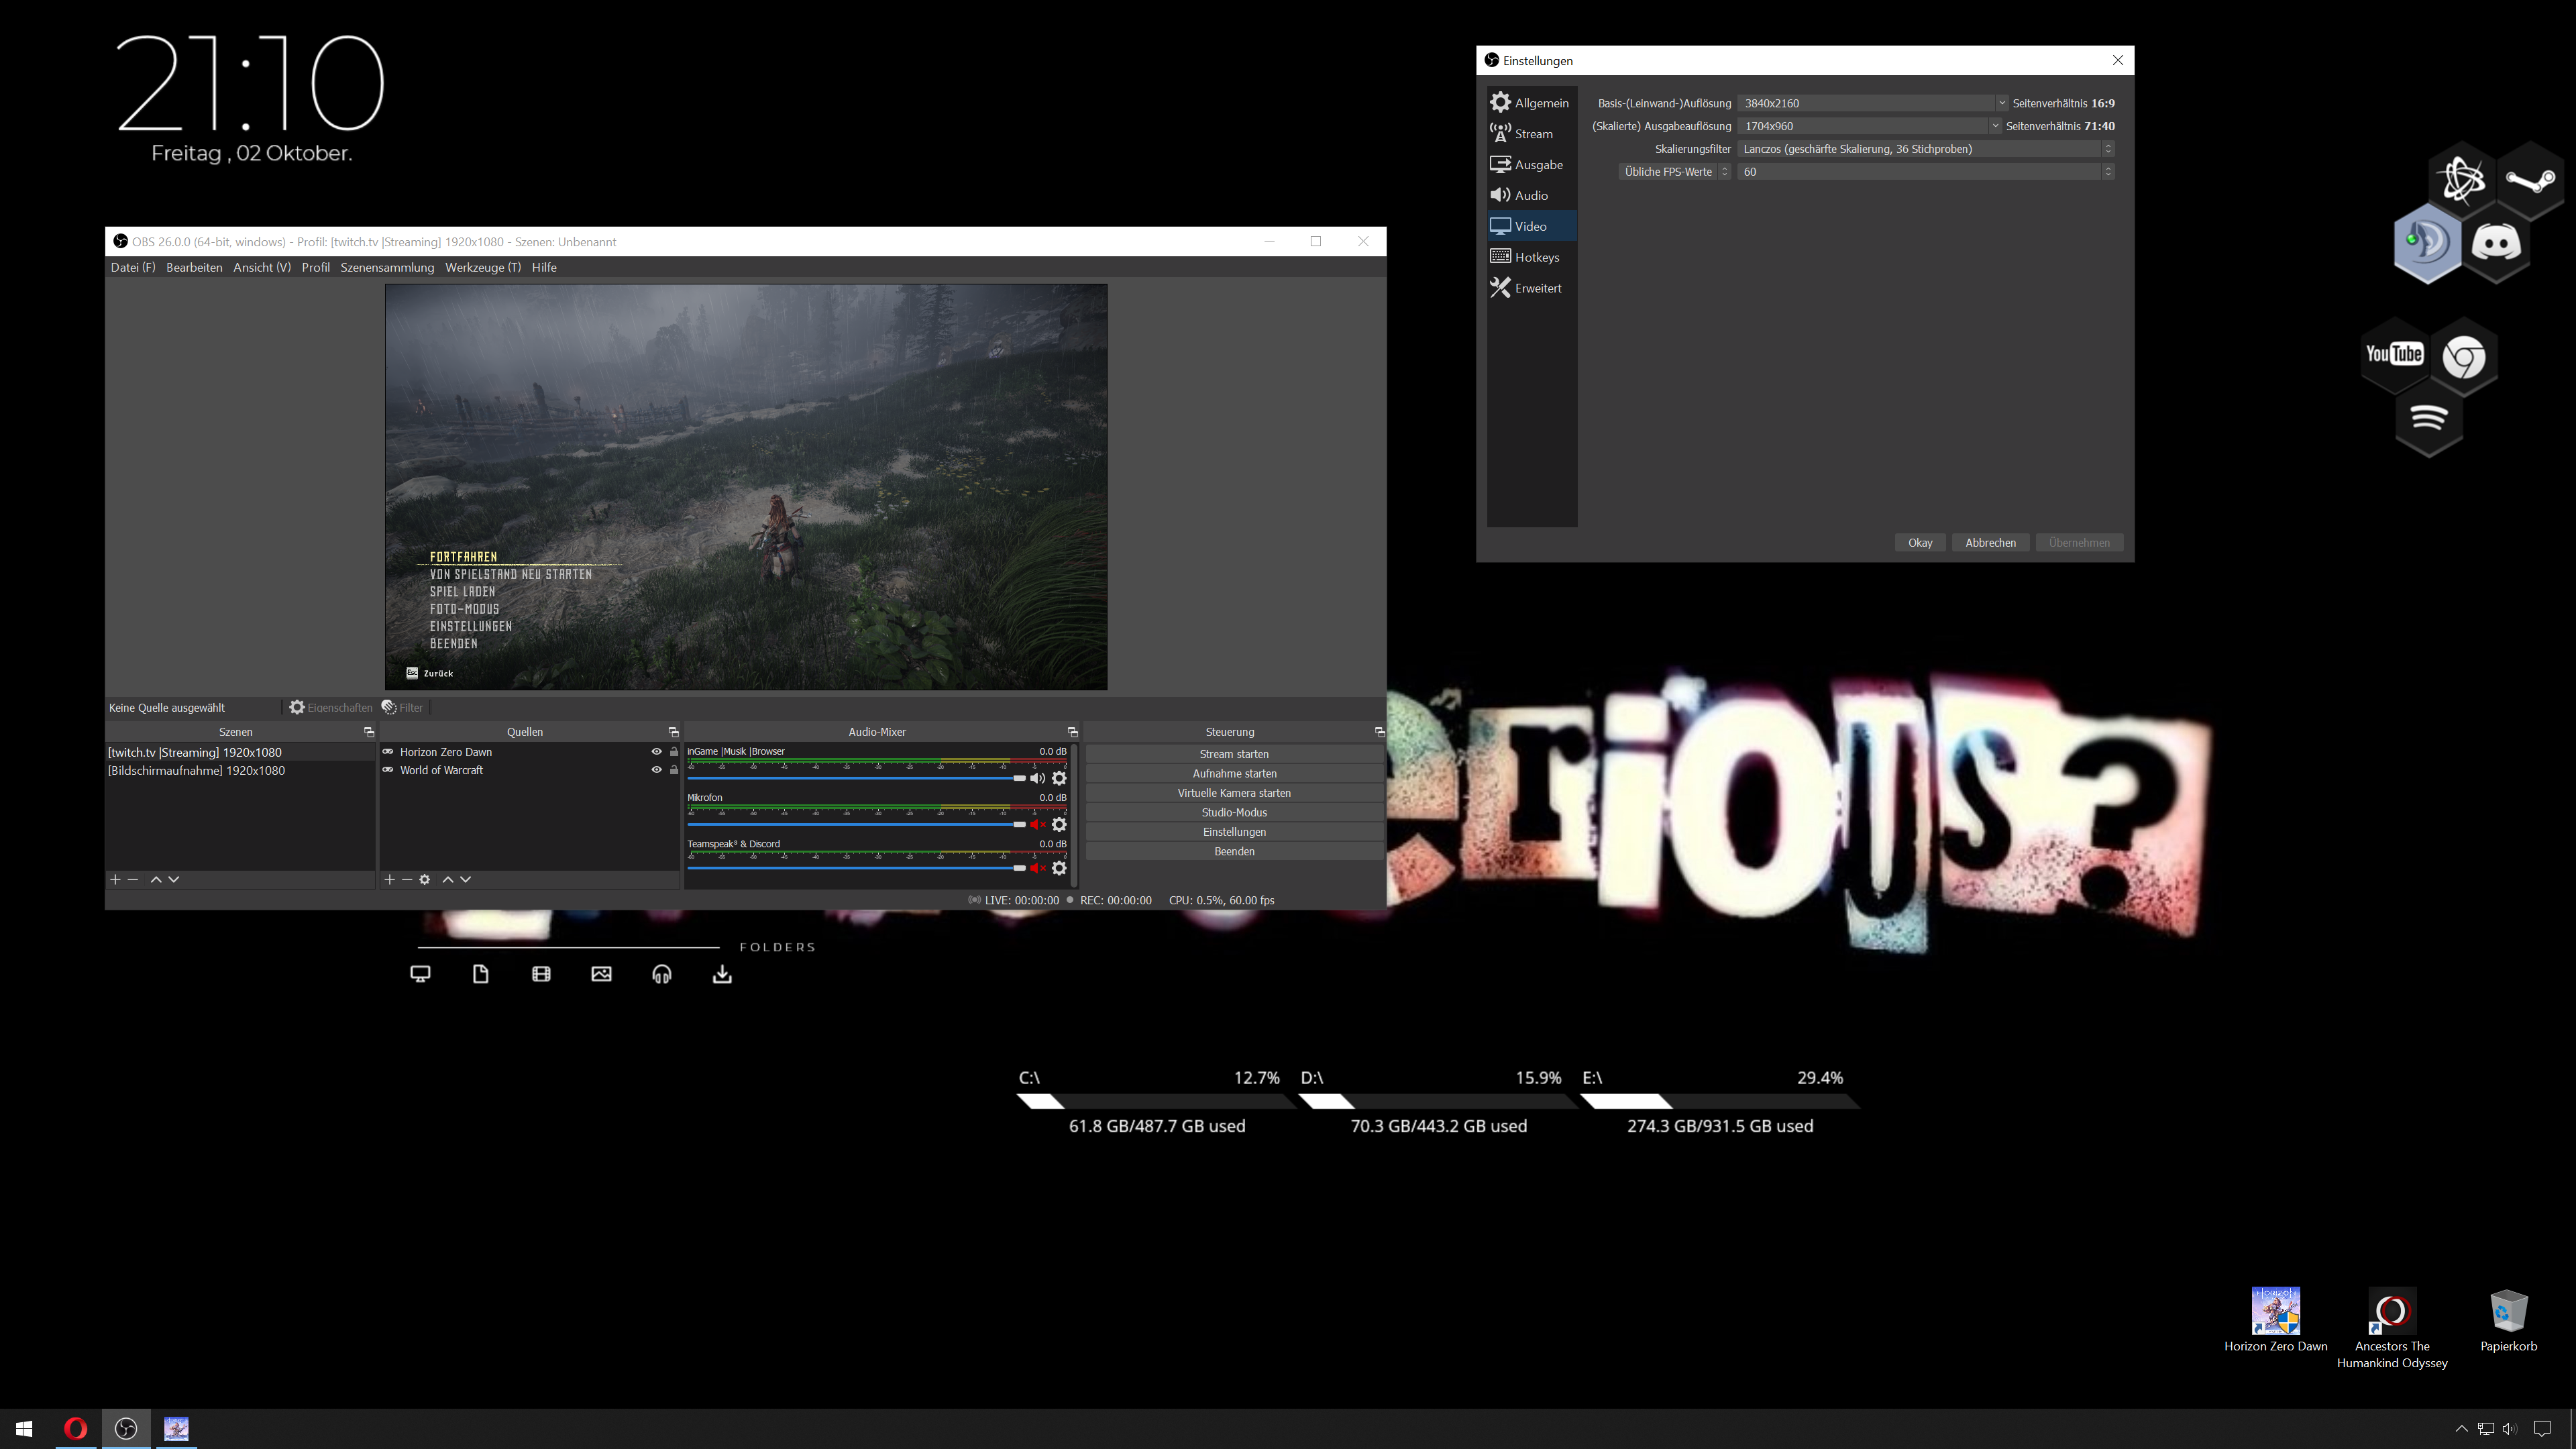Mute the Mikrofon speaker icon
Screen dimensions: 2576x1449
(1037, 824)
